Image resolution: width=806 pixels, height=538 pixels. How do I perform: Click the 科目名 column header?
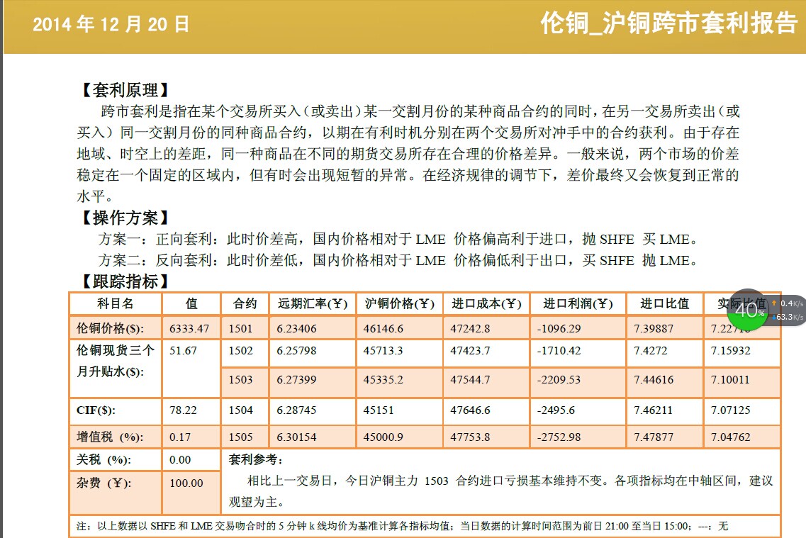(x=116, y=303)
